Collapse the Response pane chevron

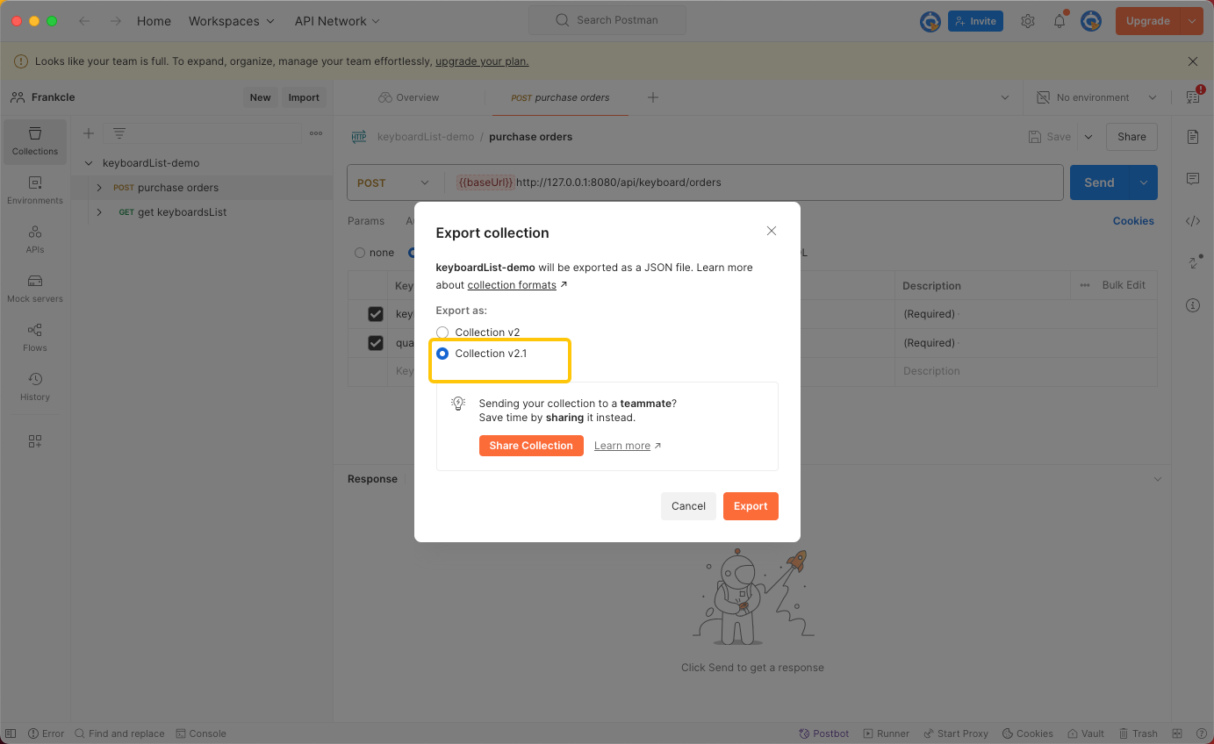click(1158, 479)
